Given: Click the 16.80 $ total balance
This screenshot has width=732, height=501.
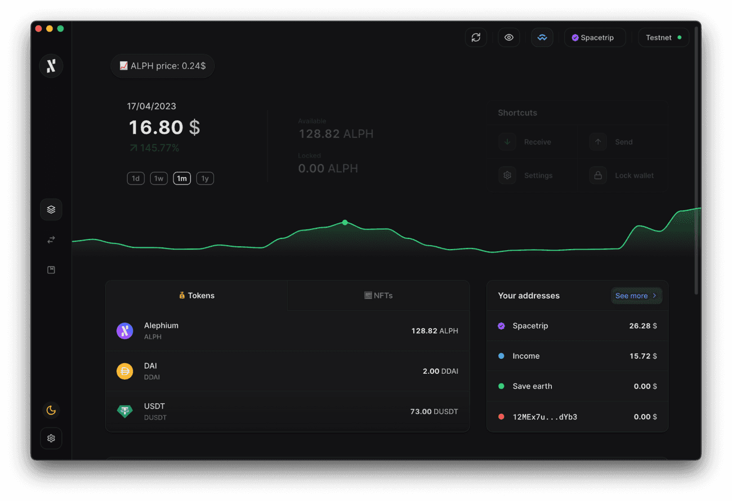Looking at the screenshot, I should click(164, 128).
